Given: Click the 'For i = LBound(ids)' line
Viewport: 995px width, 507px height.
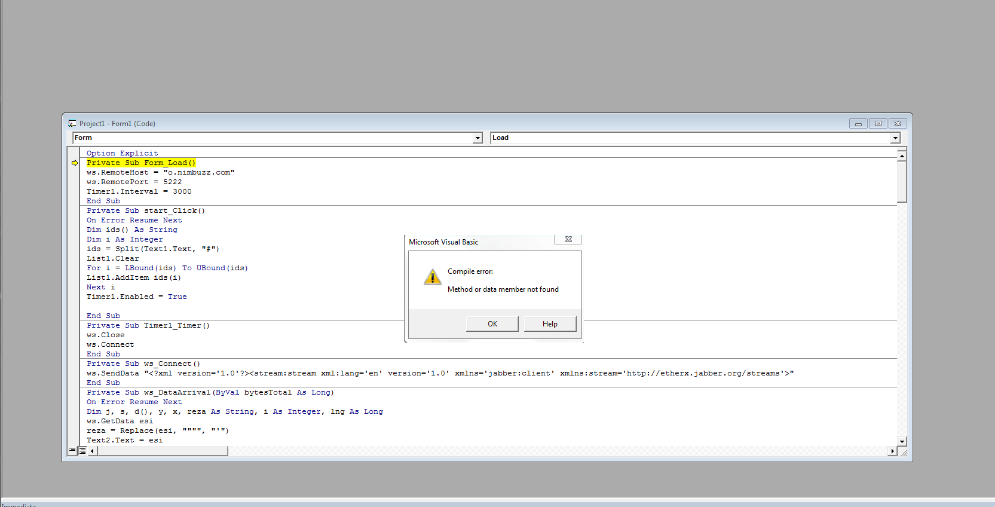Looking at the screenshot, I should 167,268.
